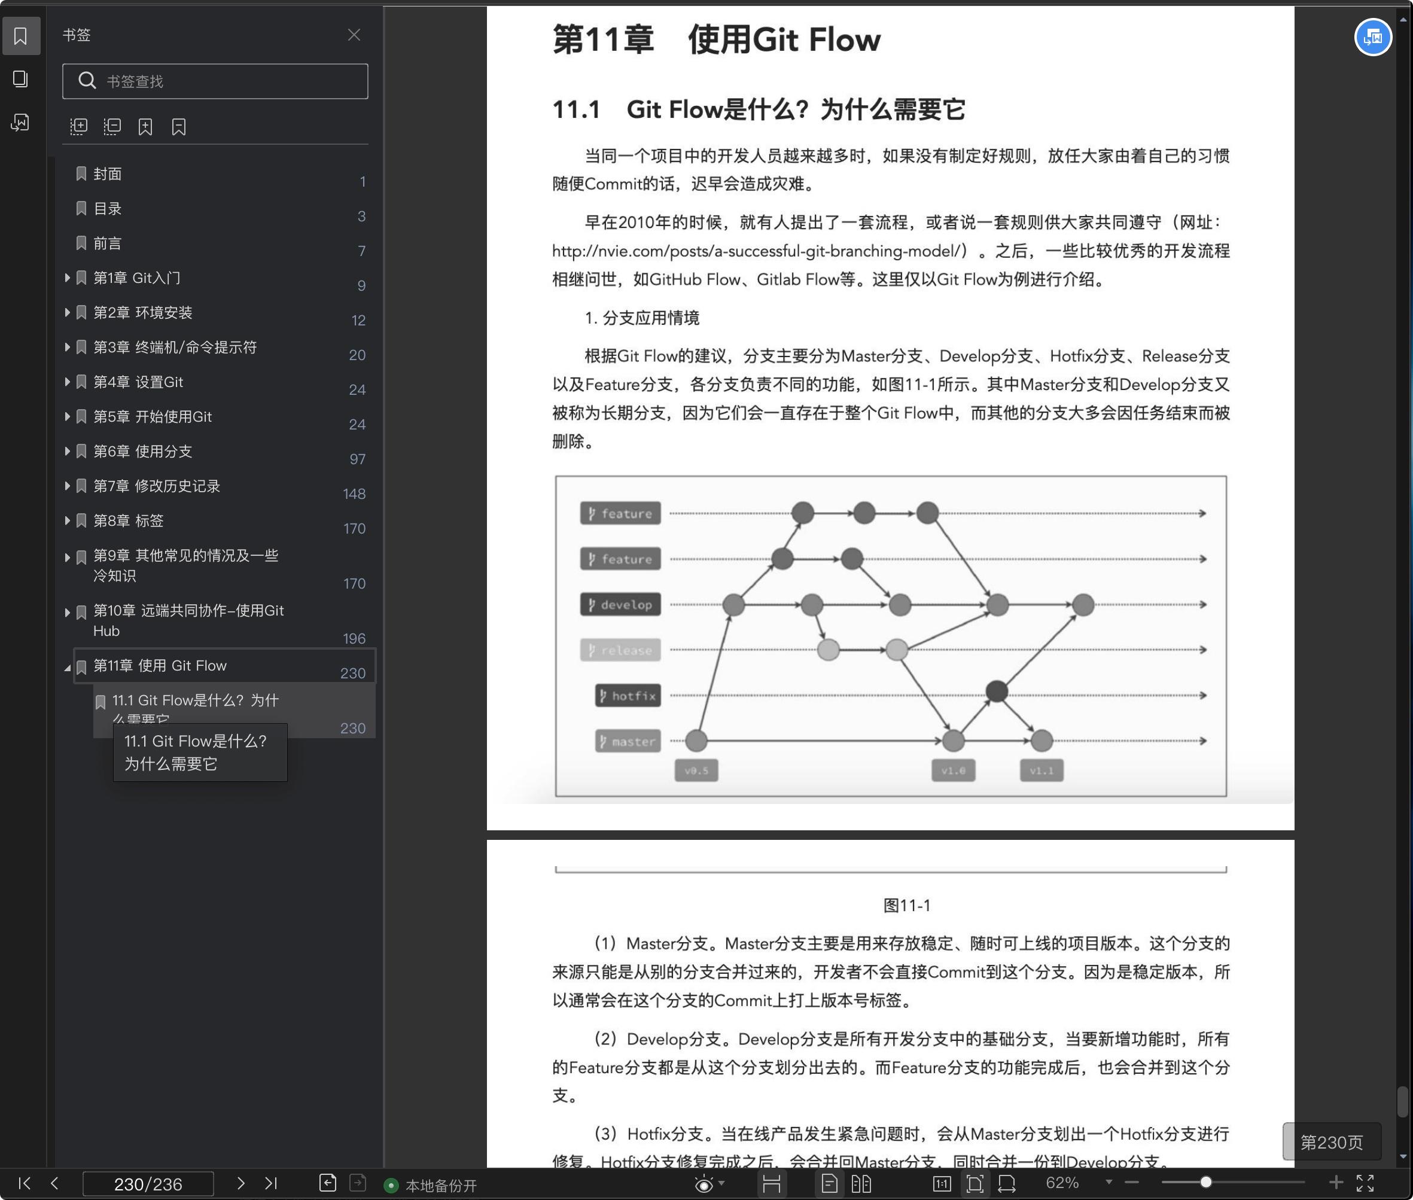Enter full screen mode icon
This screenshot has height=1200, width=1413.
point(1365,1184)
